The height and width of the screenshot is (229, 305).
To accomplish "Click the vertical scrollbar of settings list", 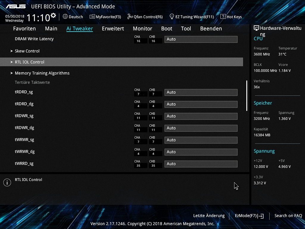I will coord(247,96).
